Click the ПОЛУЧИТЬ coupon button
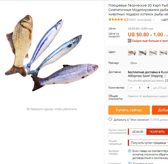 (x=157, y=132)
